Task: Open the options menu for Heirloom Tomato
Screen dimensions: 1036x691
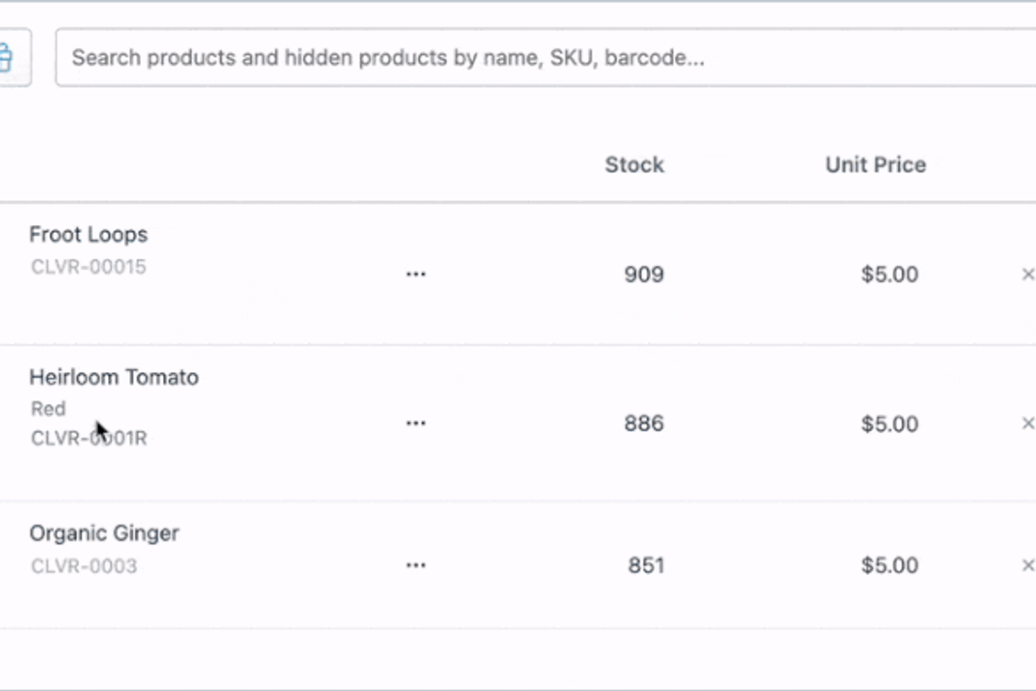Action: 415,423
